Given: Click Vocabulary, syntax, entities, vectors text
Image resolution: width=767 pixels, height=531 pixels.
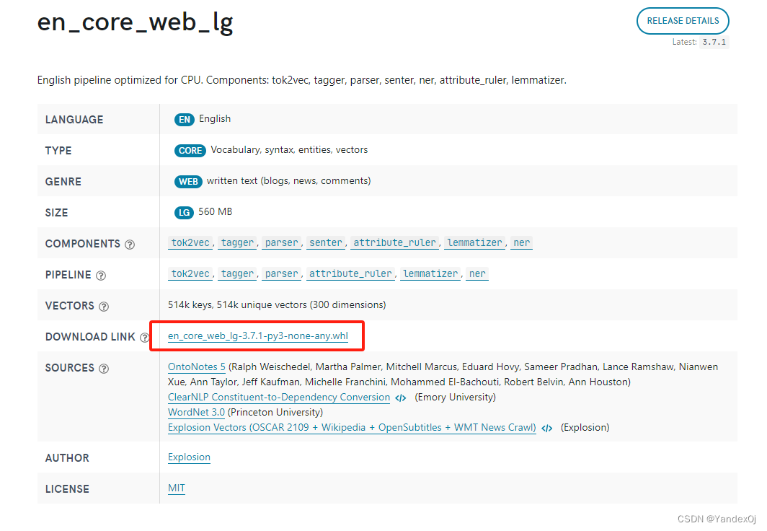Looking at the screenshot, I should click(289, 150).
